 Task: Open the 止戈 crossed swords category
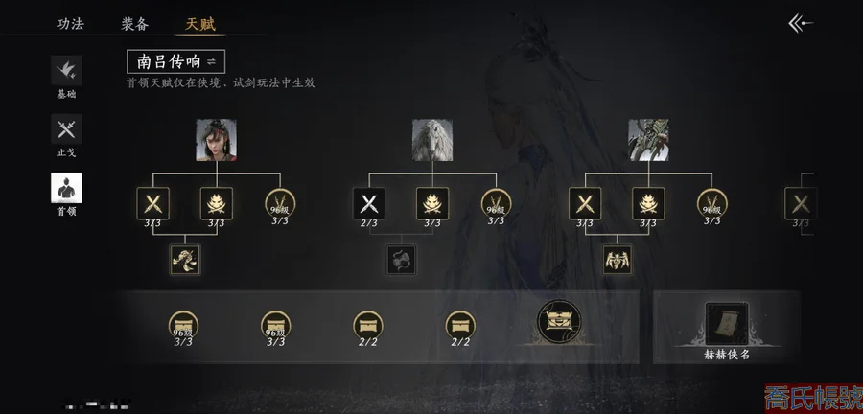click(66, 129)
